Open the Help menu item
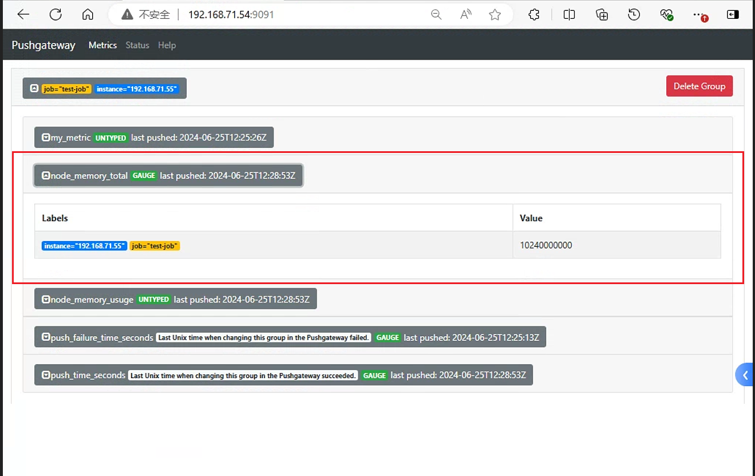755x476 pixels. point(167,45)
